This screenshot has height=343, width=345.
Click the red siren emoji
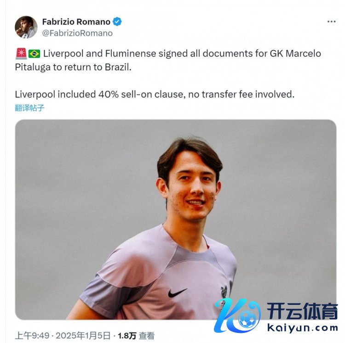pos(21,54)
